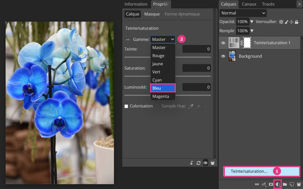Click the Saturation slider track
303x189 pixels.
pyautogui.click(x=168, y=76)
